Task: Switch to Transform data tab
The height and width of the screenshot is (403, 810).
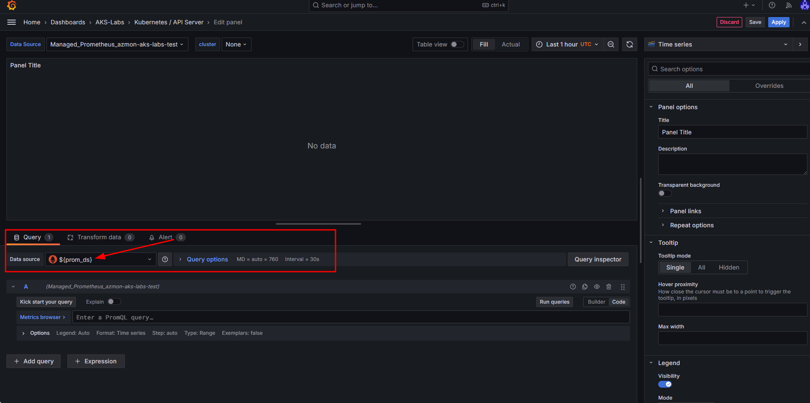Action: [x=101, y=237]
